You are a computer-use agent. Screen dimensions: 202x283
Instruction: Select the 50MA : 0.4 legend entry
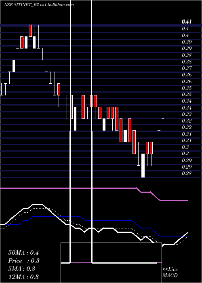[x=23, y=253]
